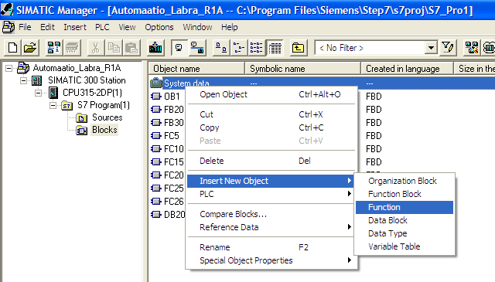Screen dimensions: 495x282
Task: Expand the Special Object Properties submenu
Action: 271,260
